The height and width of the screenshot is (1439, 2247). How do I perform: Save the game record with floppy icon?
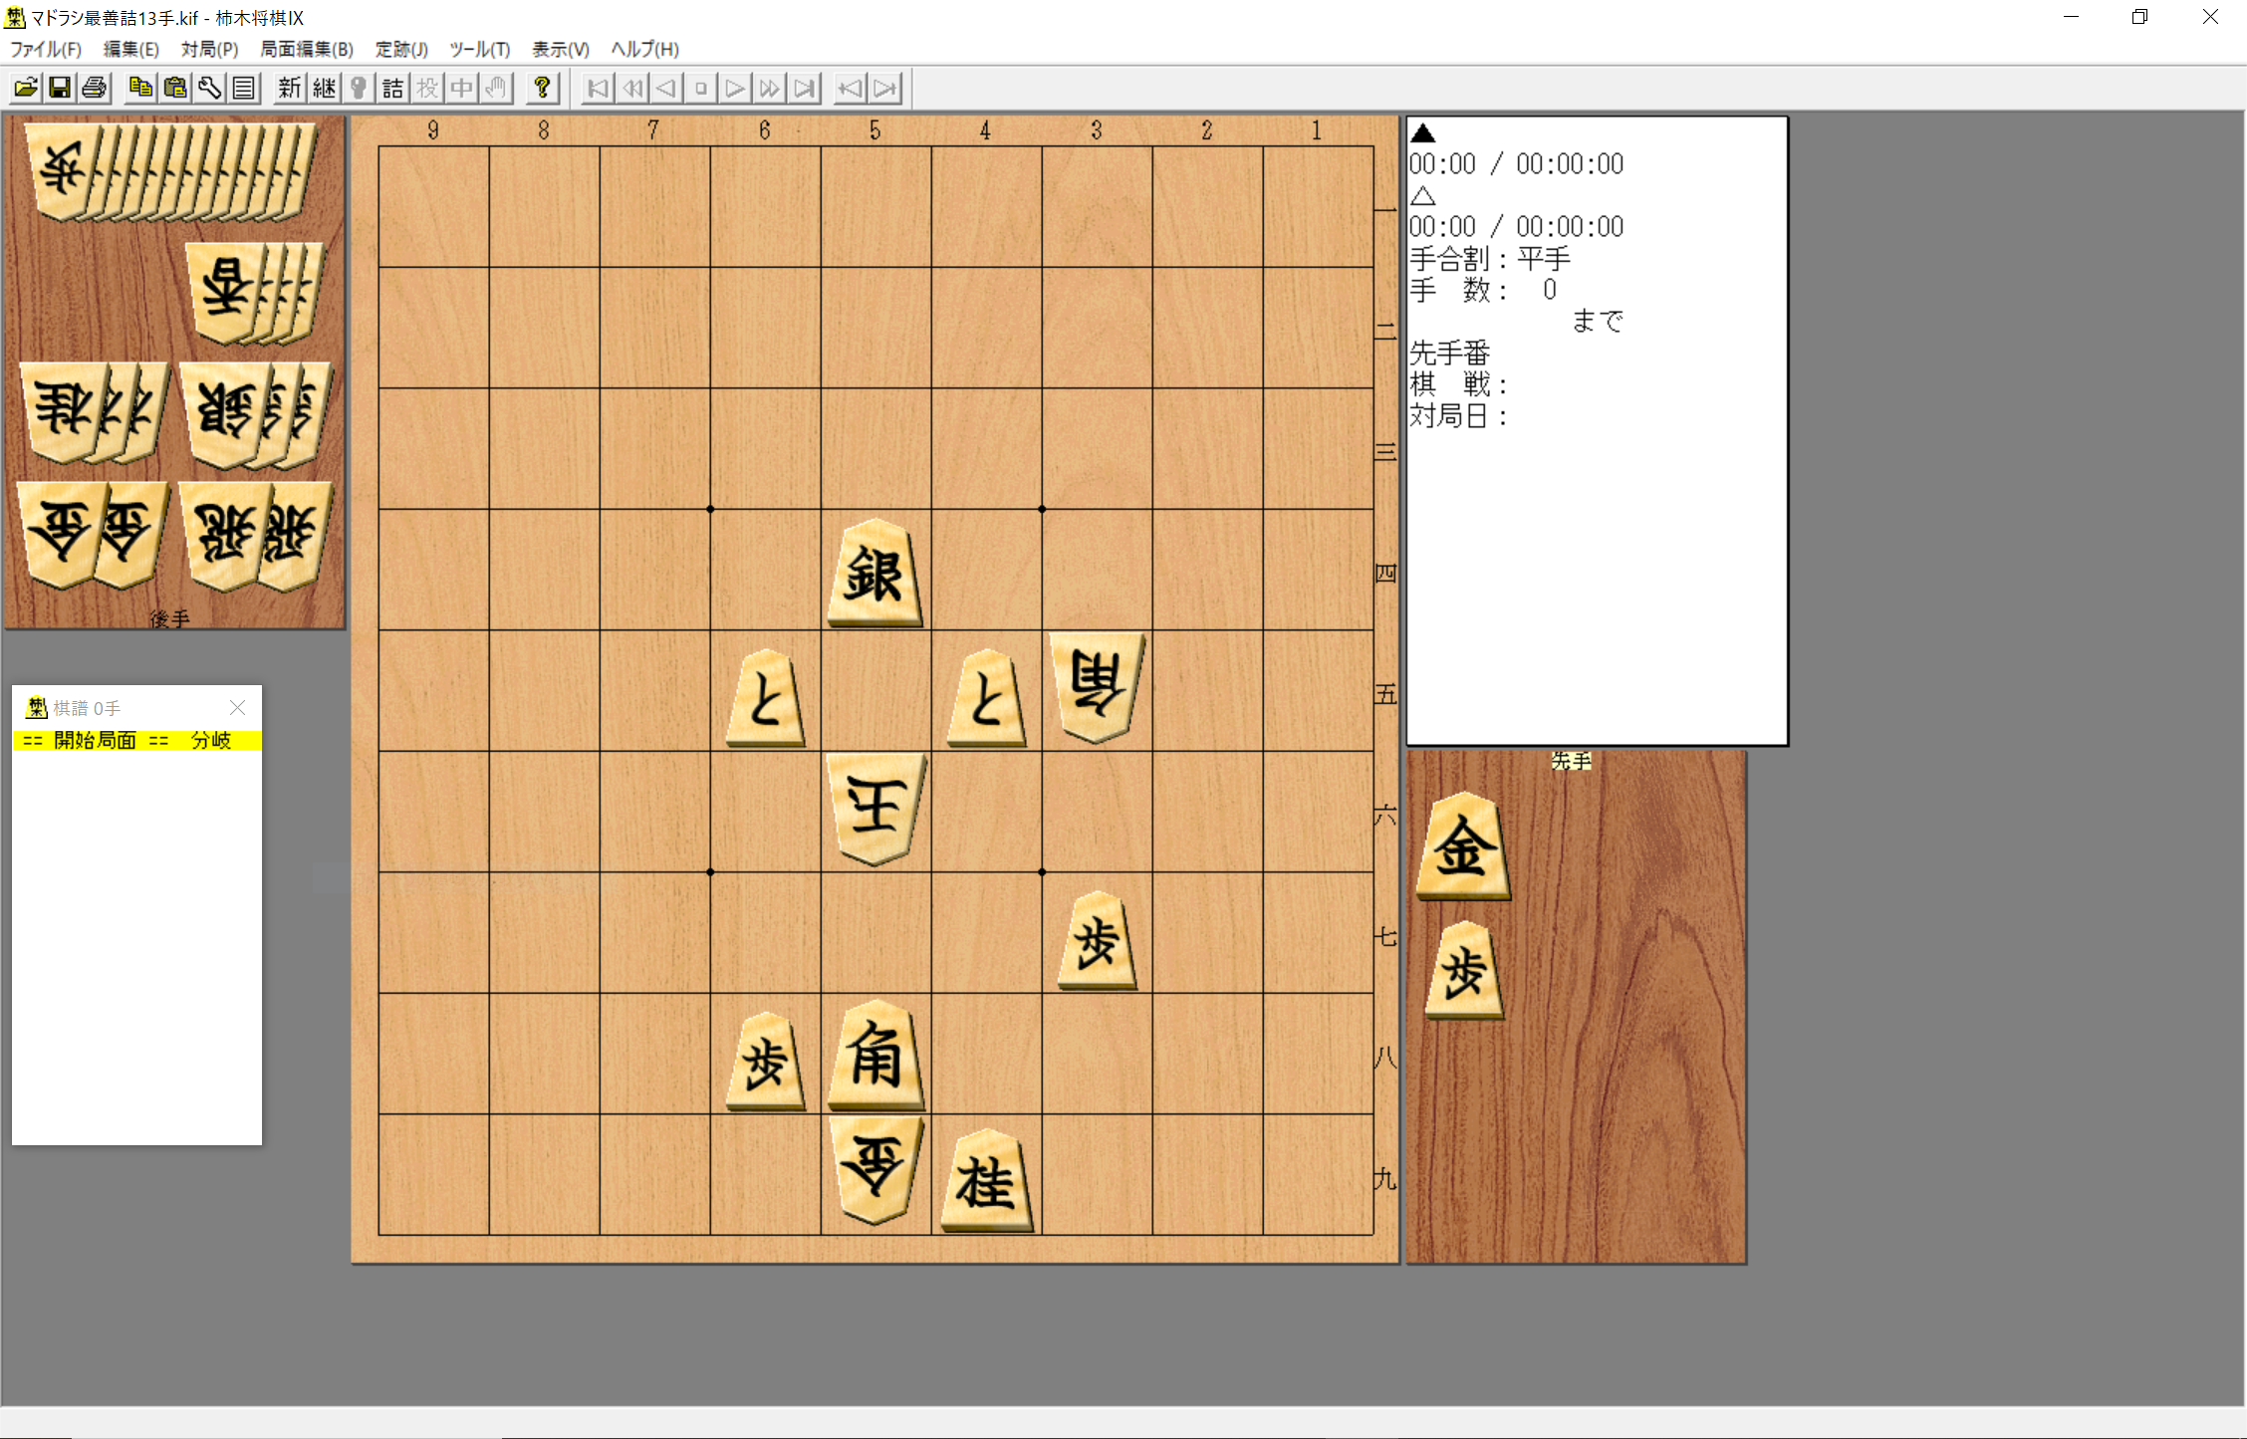60,88
